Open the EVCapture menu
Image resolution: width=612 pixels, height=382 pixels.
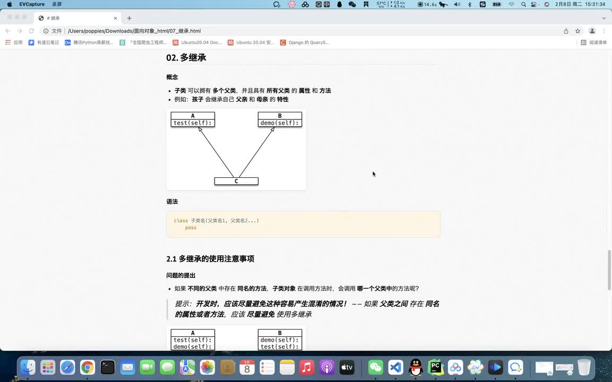coord(32,4)
